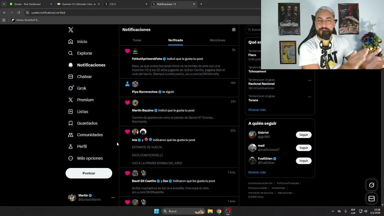Open the floating messages envelope button
Viewport: 384px width, 216px height.
point(372,199)
